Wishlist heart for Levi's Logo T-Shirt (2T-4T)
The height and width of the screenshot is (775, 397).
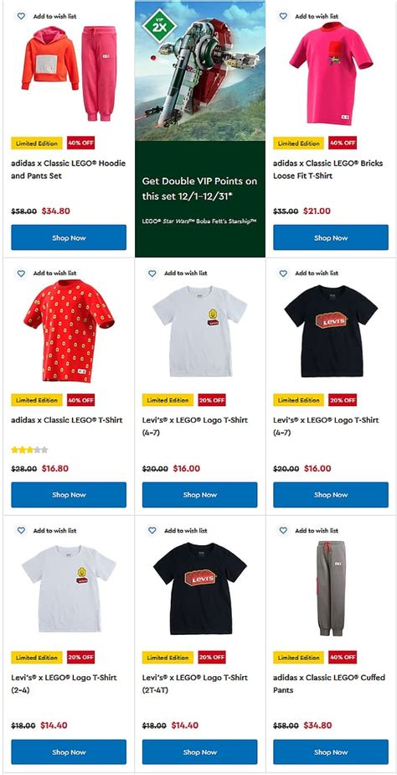coord(152,530)
